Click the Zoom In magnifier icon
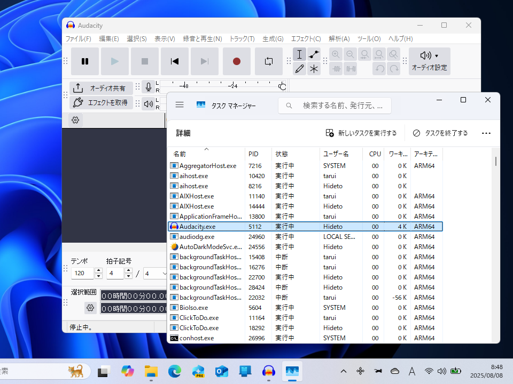513x384 pixels. (x=336, y=54)
